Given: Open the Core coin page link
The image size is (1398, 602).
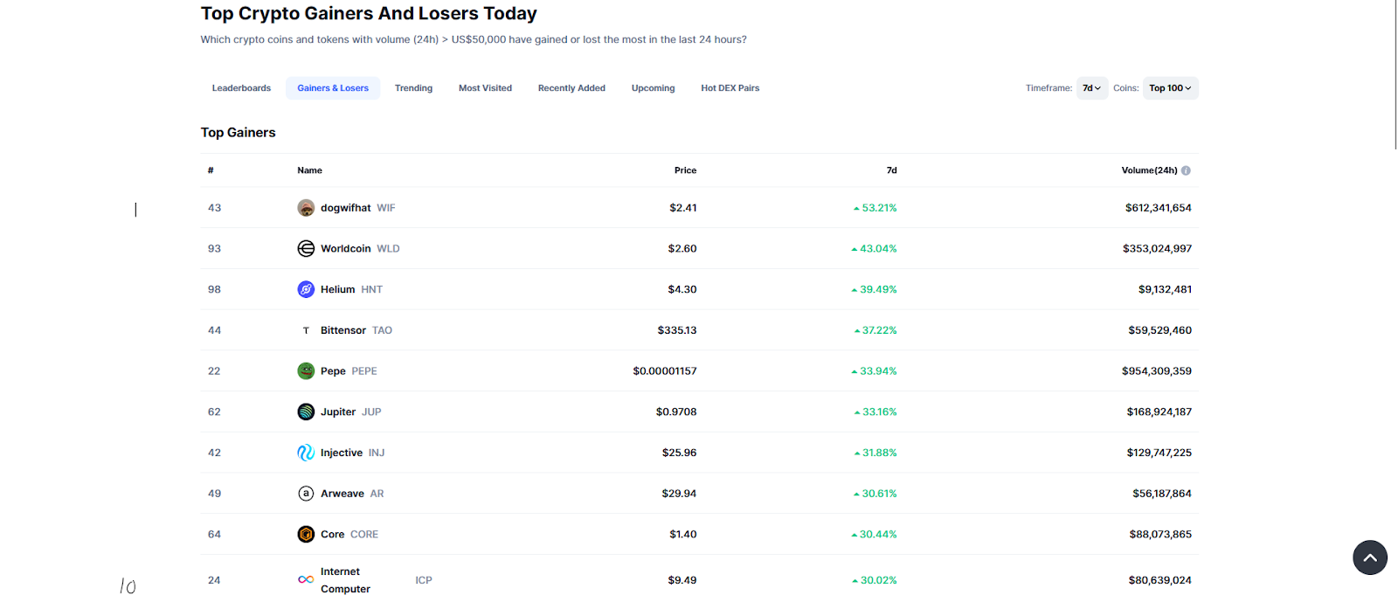Looking at the screenshot, I should tap(332, 534).
